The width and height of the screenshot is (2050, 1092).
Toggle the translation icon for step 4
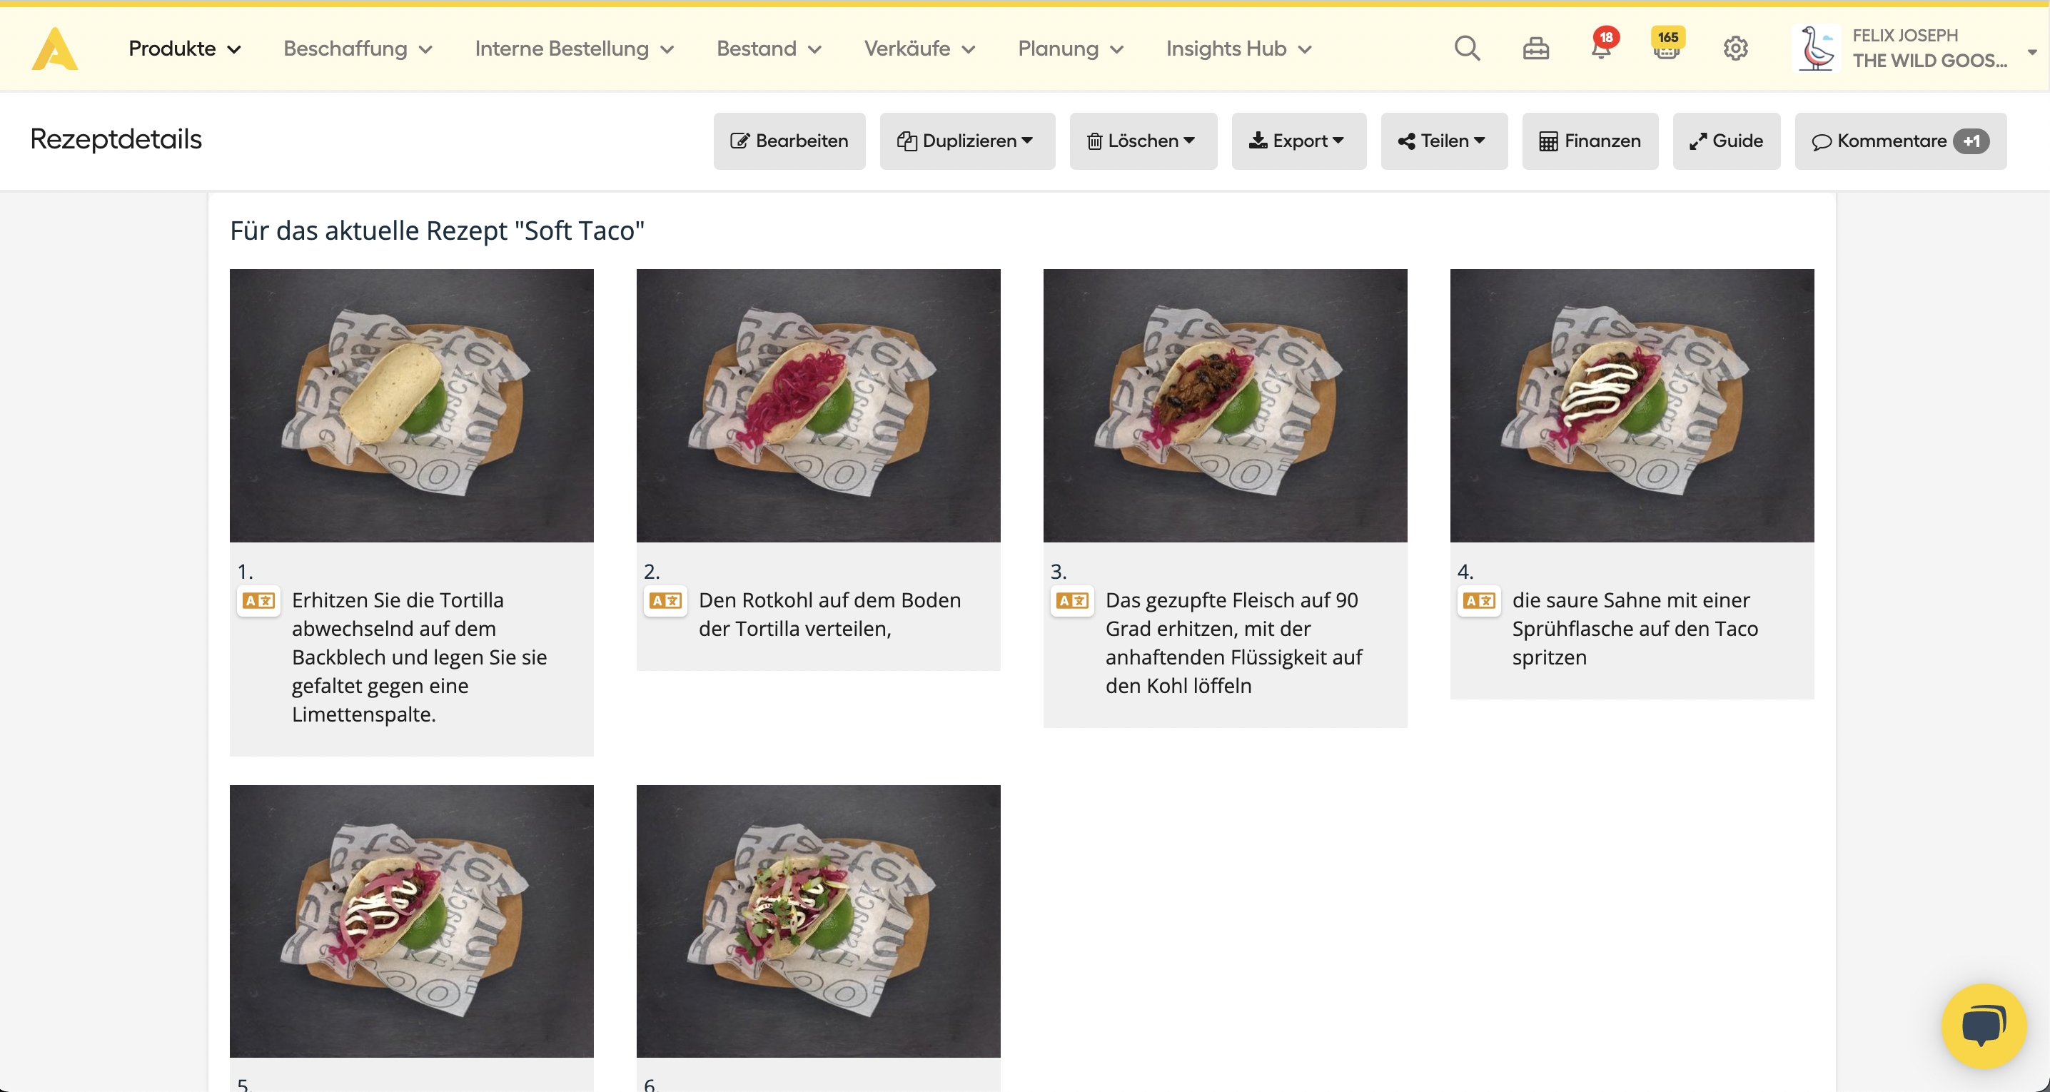tap(1478, 601)
